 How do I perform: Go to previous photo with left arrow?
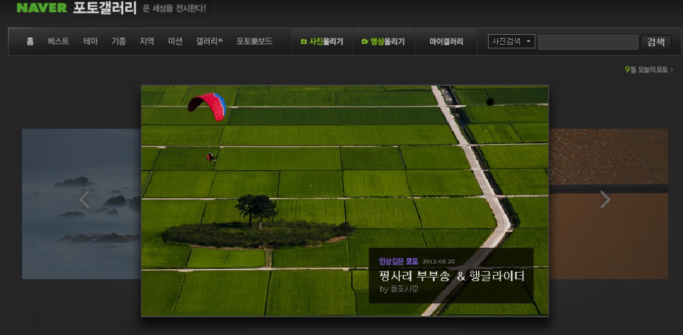(x=85, y=200)
